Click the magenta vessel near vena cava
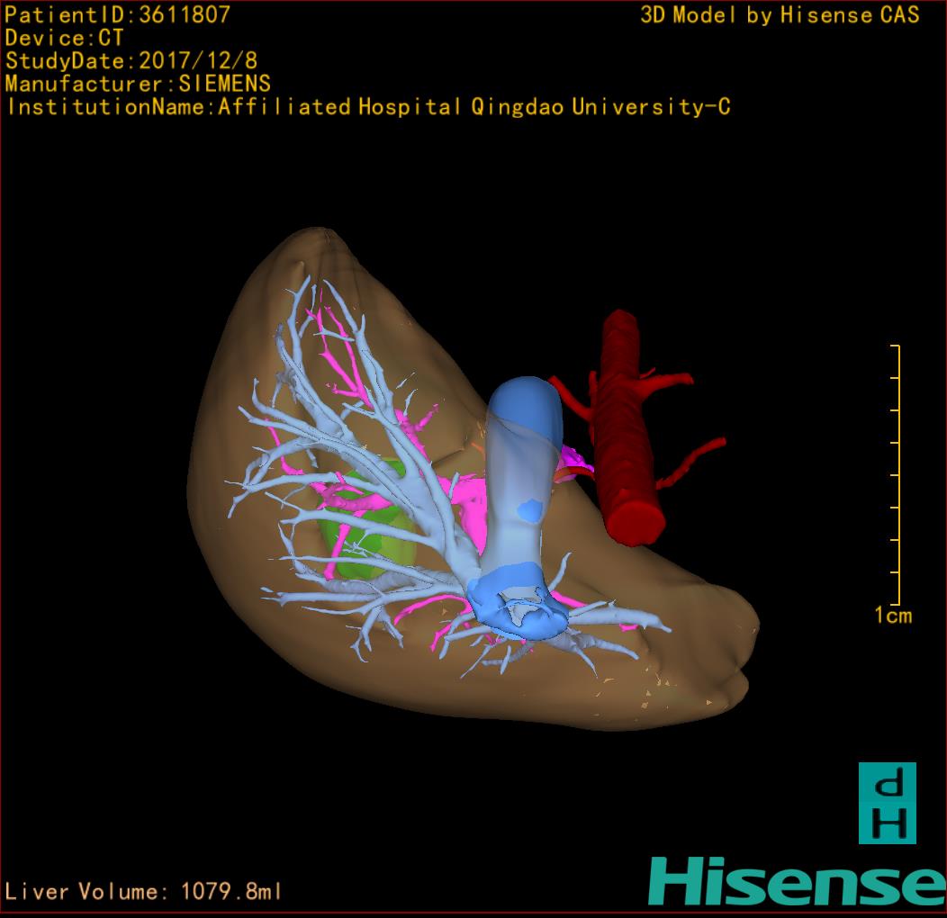The image size is (947, 918). [x=571, y=465]
